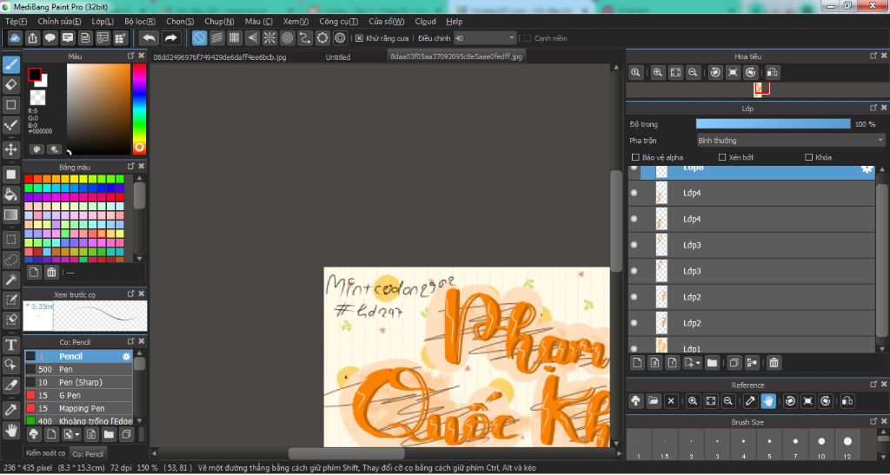This screenshot has height=475, width=890.
Task: Open the snap settings gear
Action: tap(340, 38)
